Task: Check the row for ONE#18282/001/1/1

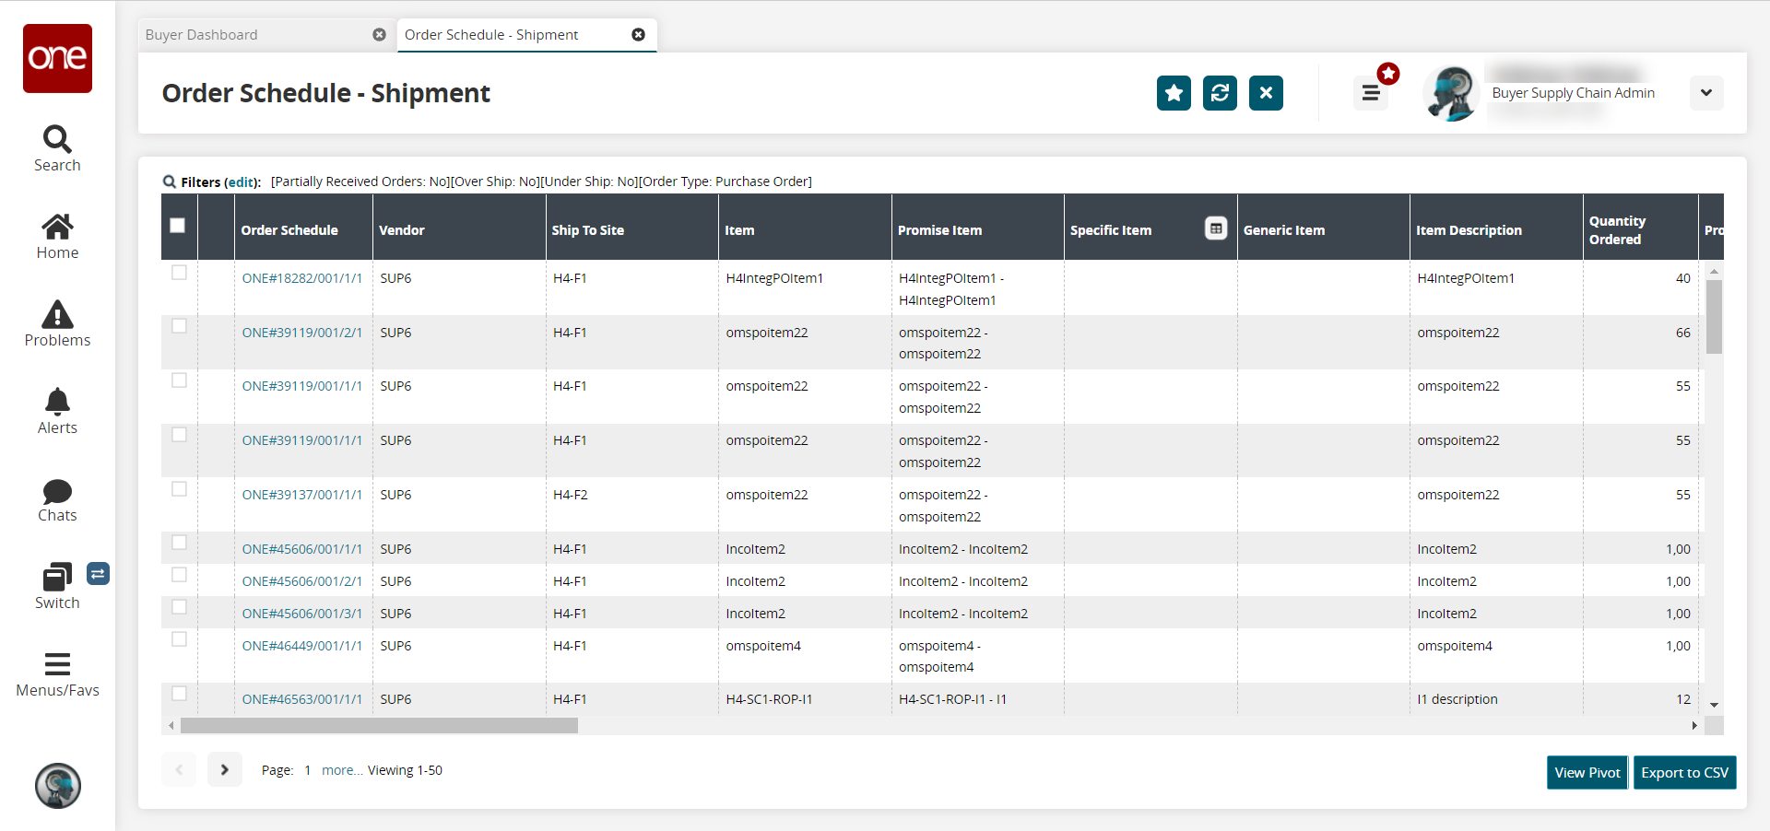Action: tap(179, 273)
